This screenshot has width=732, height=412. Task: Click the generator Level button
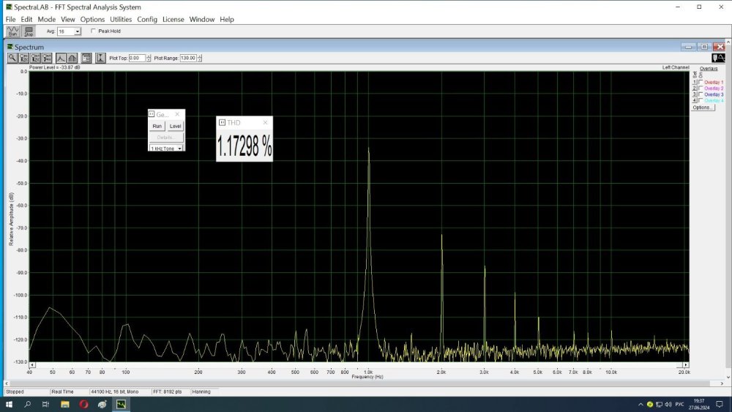click(176, 126)
